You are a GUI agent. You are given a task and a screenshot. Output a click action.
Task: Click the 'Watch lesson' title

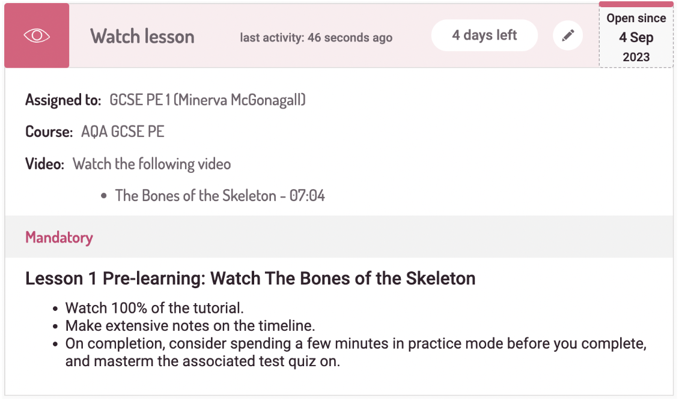(142, 36)
